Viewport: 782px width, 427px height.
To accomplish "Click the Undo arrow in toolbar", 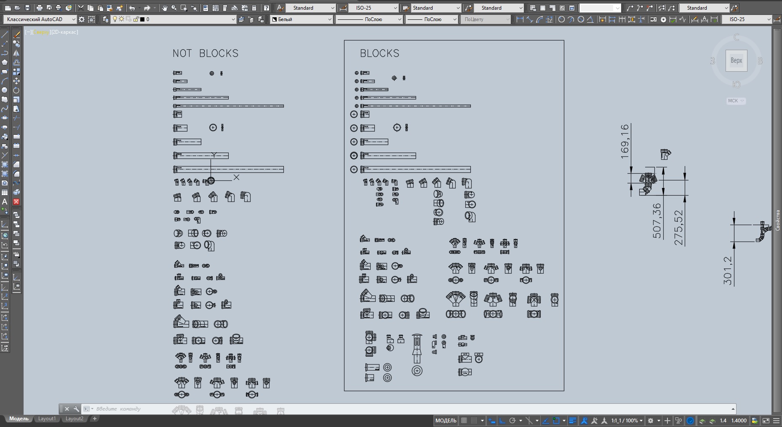I will tap(132, 8).
